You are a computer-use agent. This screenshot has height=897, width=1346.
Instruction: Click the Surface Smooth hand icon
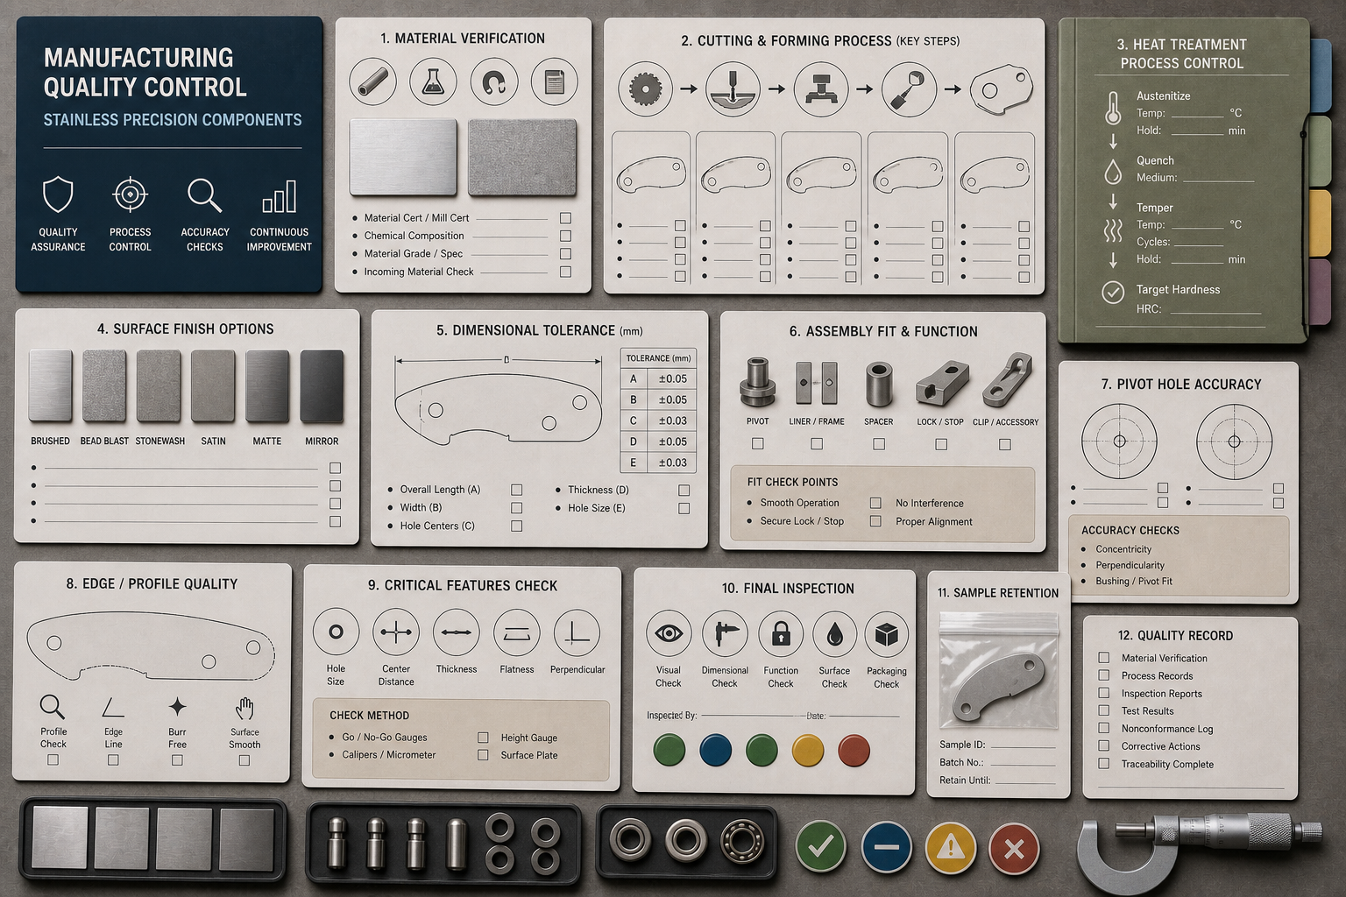click(244, 708)
